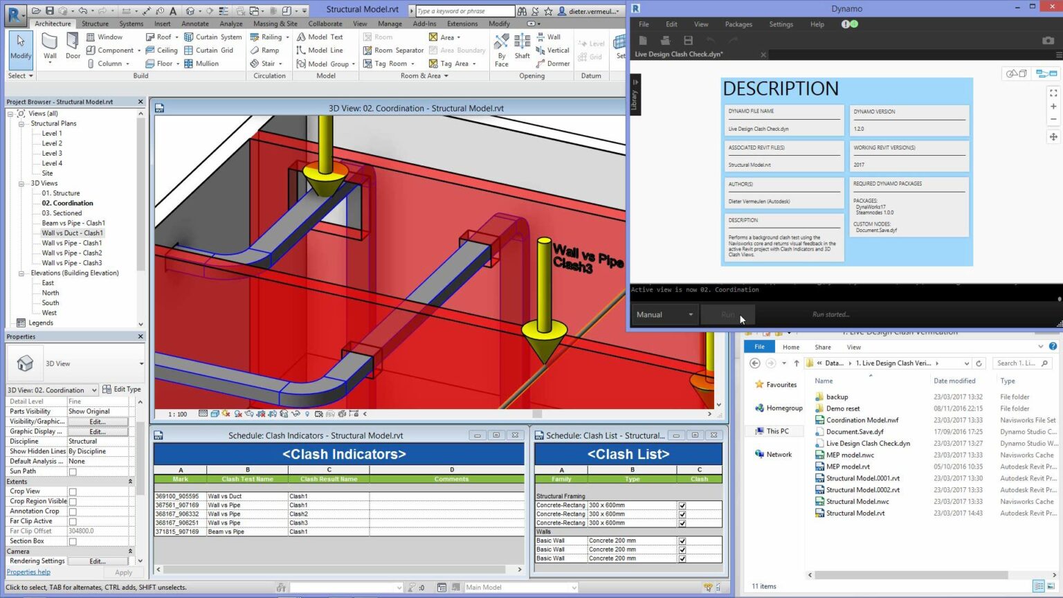Screen dimensions: 1063x598
Task: Switch to the Annotate ribbon tab
Action: tap(194, 23)
